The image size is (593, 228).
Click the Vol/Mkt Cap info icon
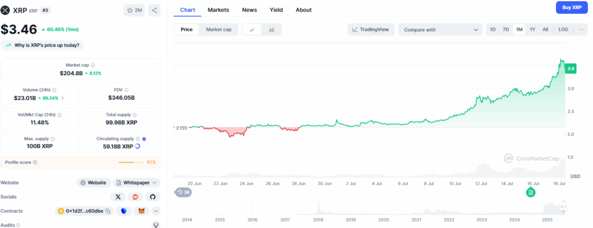(60, 115)
